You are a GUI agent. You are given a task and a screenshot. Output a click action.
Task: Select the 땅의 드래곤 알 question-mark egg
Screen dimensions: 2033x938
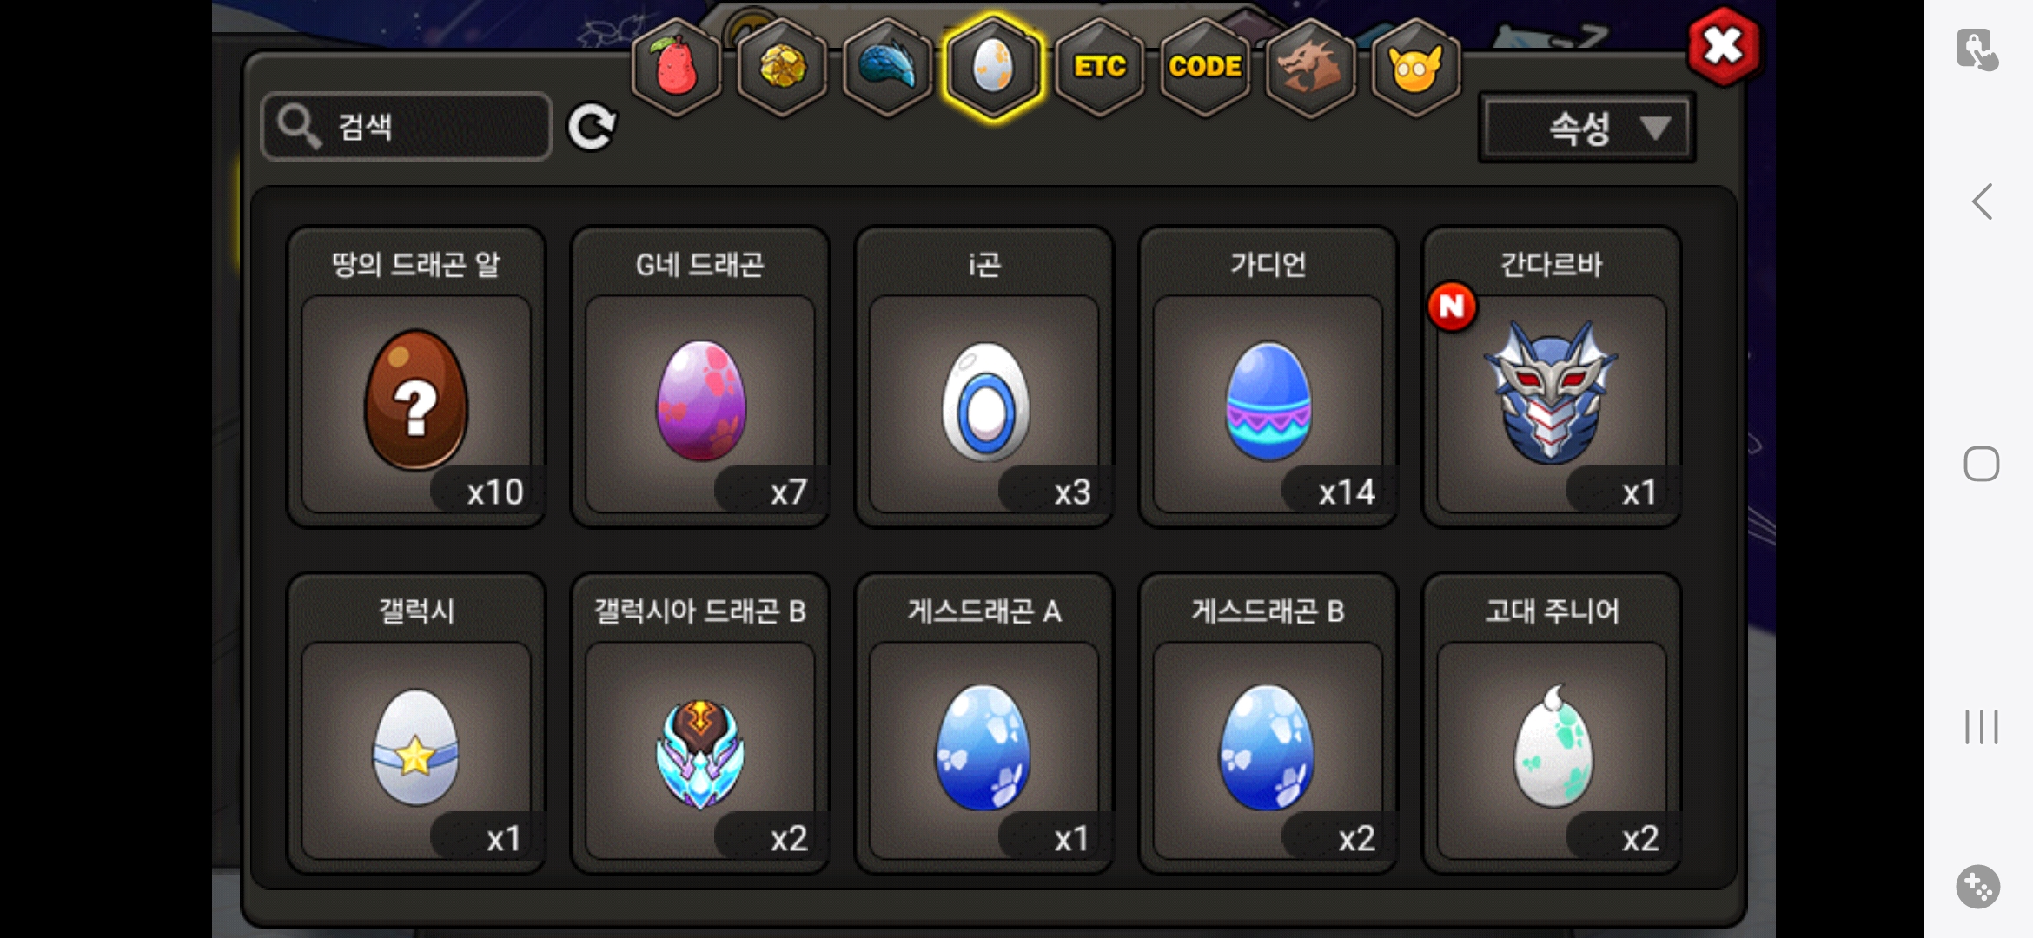(416, 377)
